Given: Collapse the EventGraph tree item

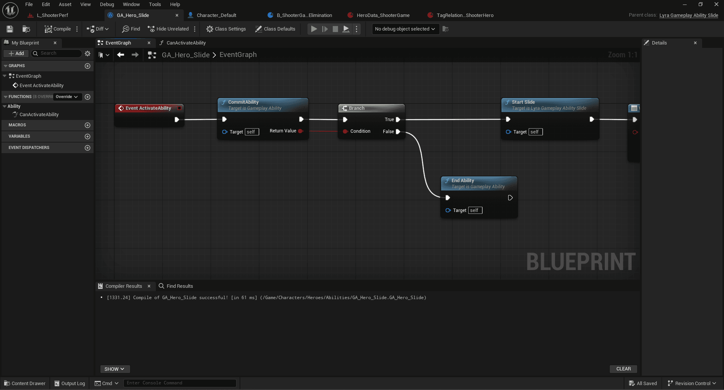Looking at the screenshot, I should pyautogui.click(x=5, y=76).
